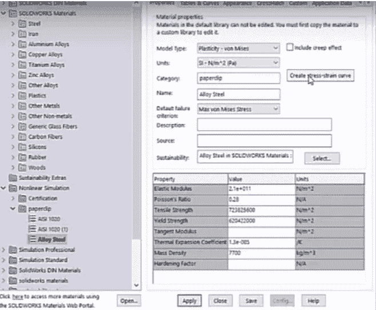Click the SOLIDWORKS Materials library icon
This screenshot has height=310, width=376.
13,13
